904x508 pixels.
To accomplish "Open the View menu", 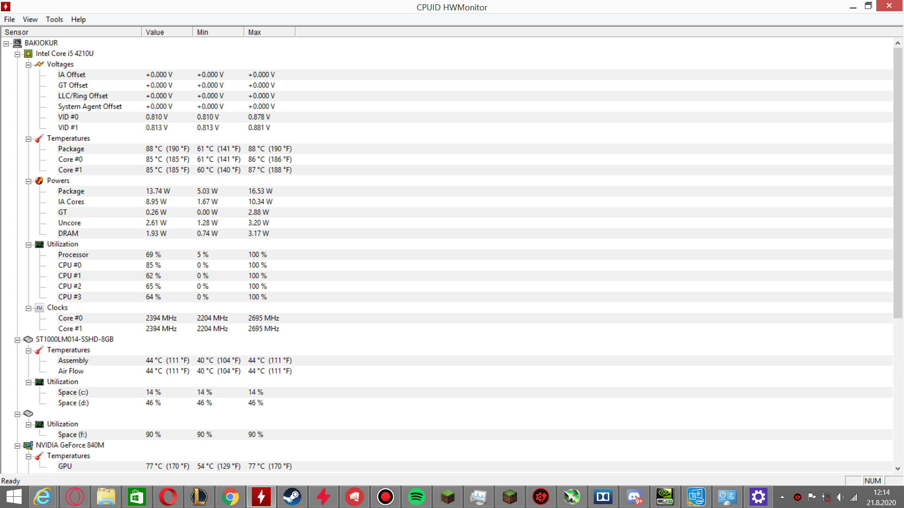I will pos(30,19).
